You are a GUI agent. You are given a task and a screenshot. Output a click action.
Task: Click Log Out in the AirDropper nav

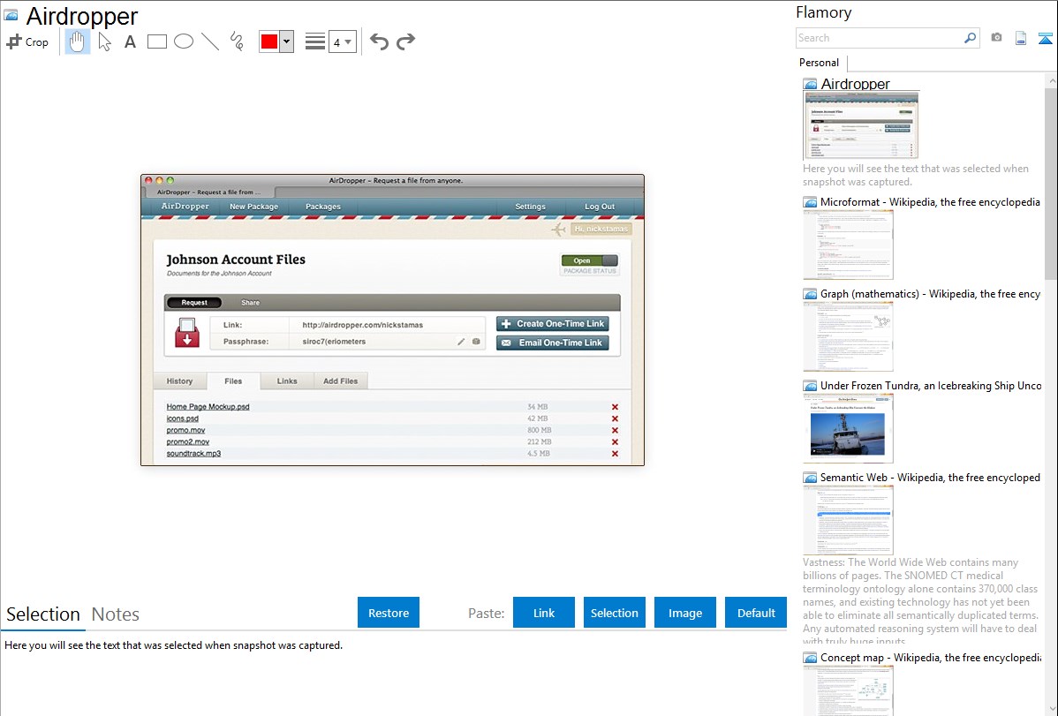[599, 207]
